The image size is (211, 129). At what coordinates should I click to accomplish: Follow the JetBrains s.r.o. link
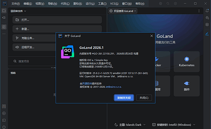pos(113,87)
